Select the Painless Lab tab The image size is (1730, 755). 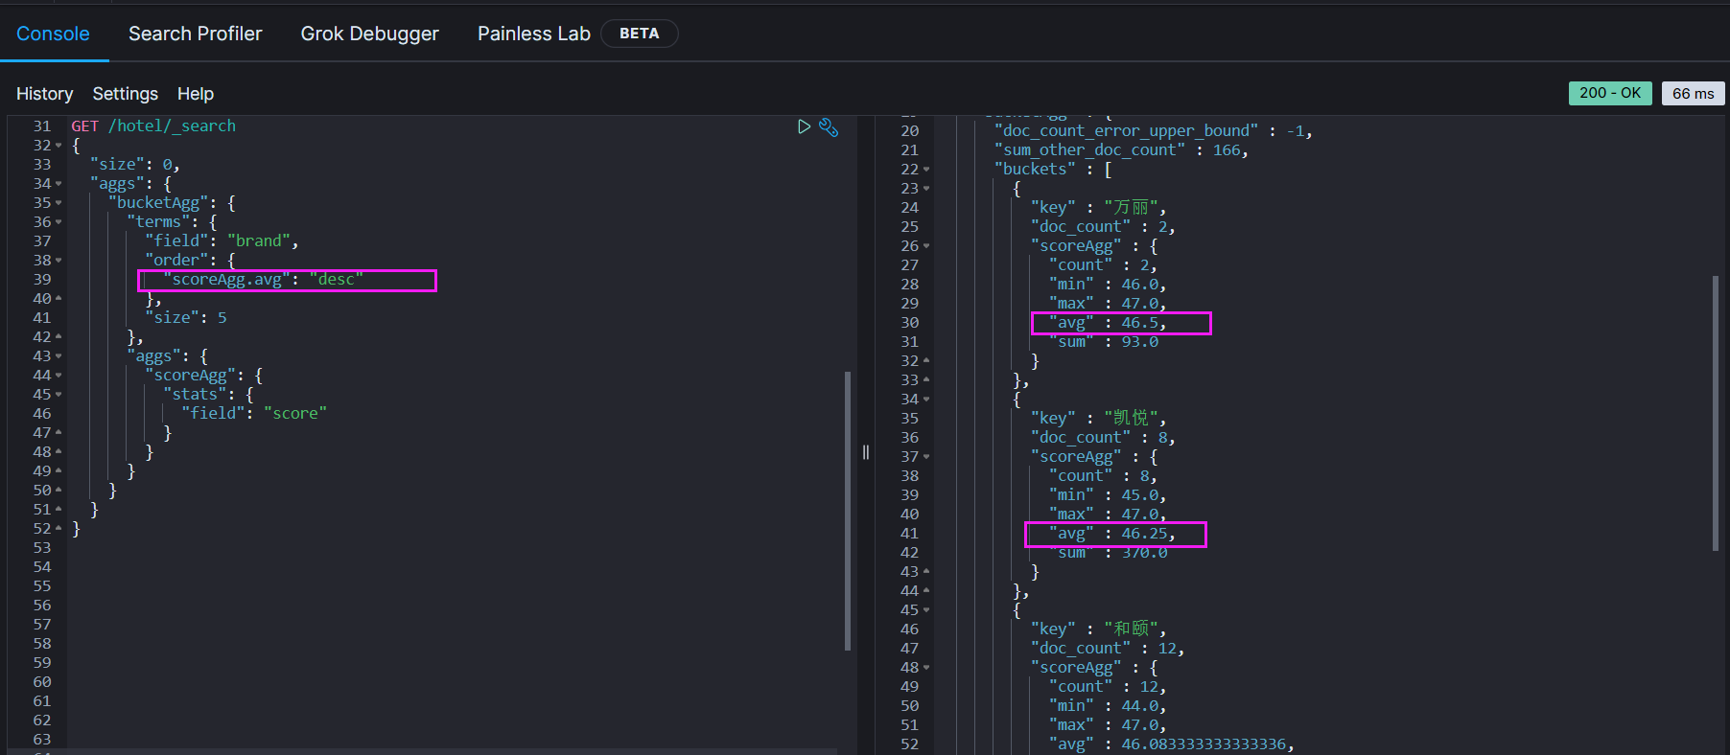(x=533, y=34)
